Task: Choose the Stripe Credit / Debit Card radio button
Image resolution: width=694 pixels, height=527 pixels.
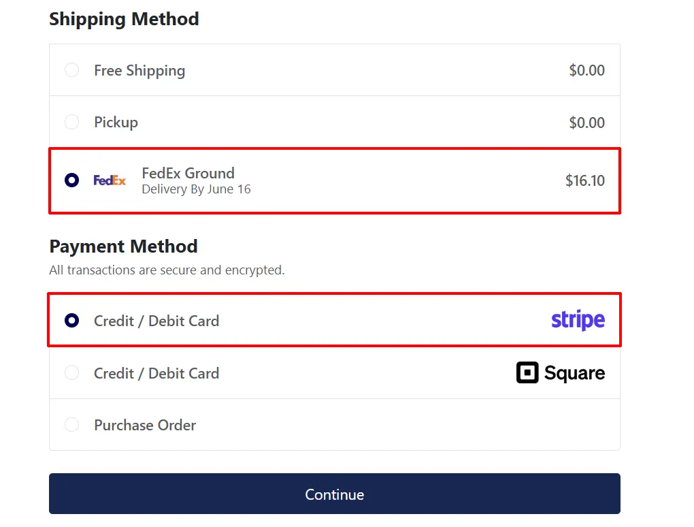Action: [x=71, y=320]
